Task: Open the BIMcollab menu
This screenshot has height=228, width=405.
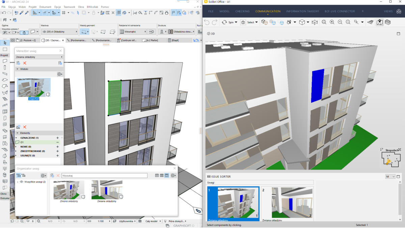Action: [93, 7]
